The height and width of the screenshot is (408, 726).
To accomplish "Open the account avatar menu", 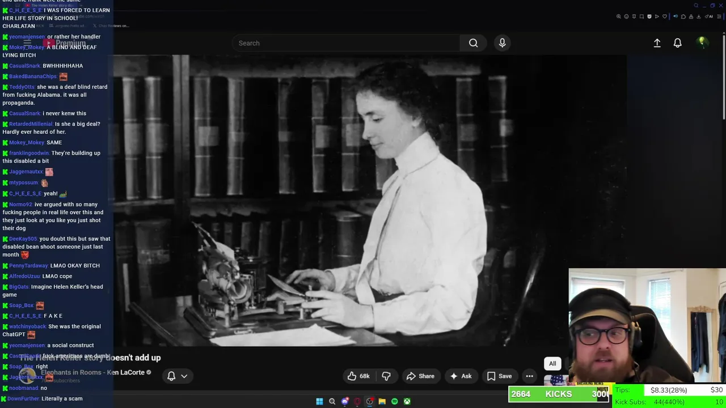I will (x=702, y=42).
